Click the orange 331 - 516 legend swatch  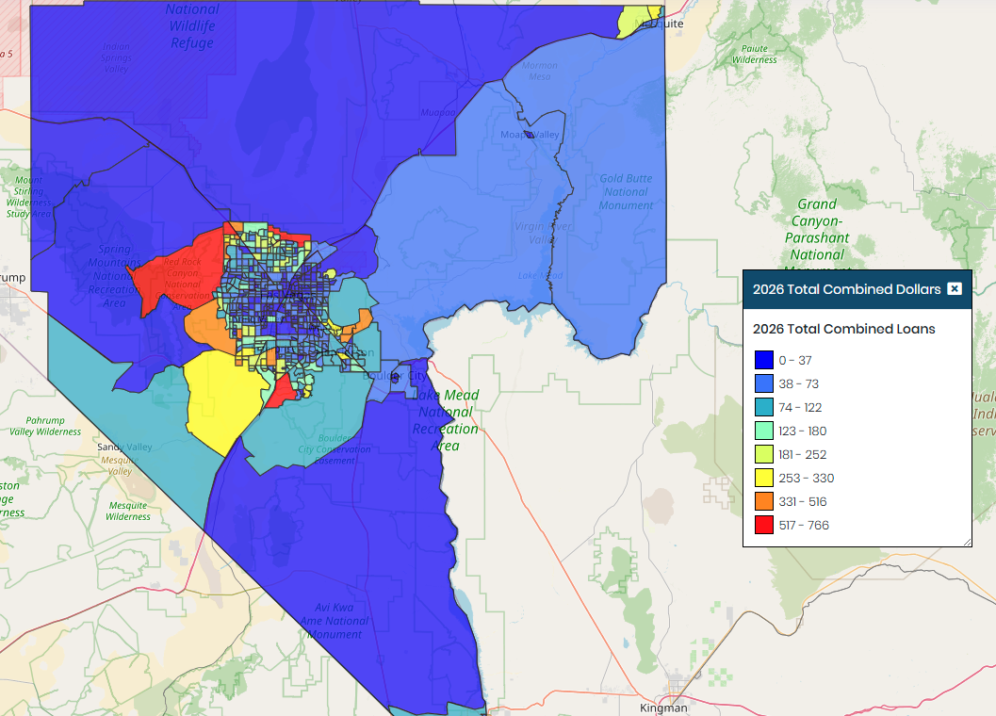764,501
